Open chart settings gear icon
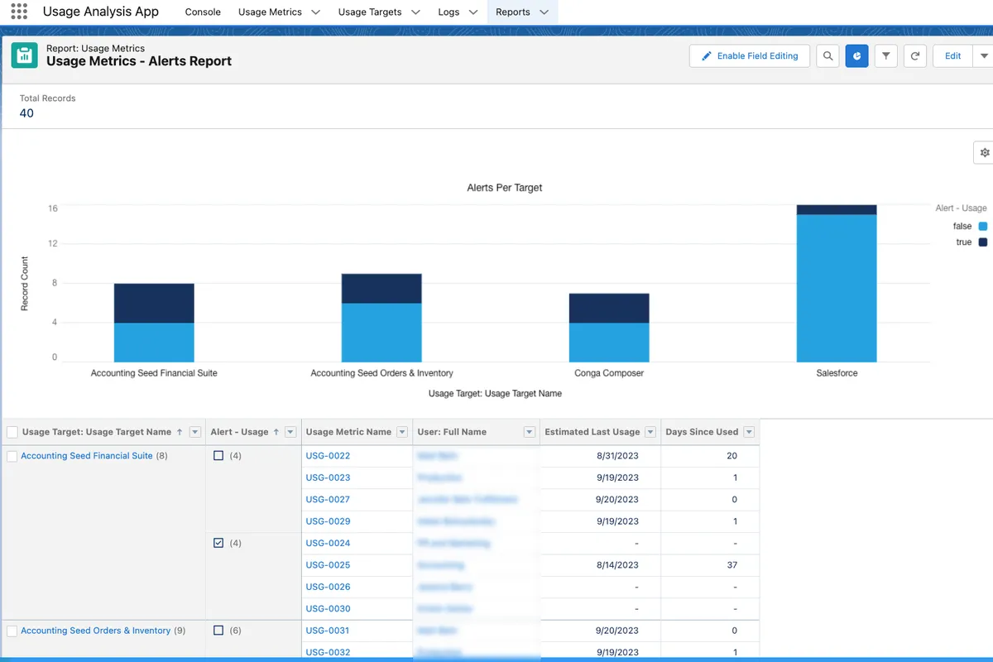993x662 pixels. [x=984, y=153]
